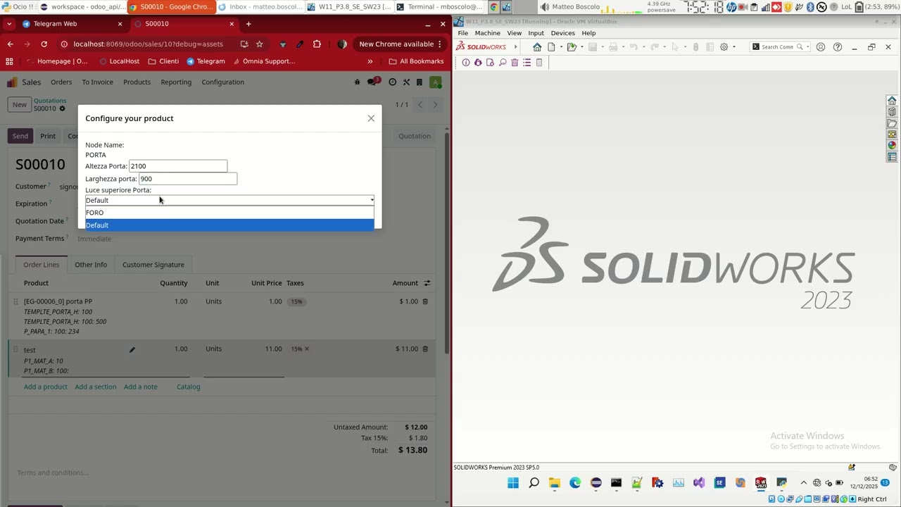Screen dimensions: 901x507
Task: Bookmark this page with the star icon
Action: click(x=259, y=44)
